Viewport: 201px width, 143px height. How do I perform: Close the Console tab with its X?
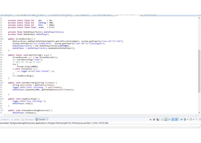[x=47, y=120]
